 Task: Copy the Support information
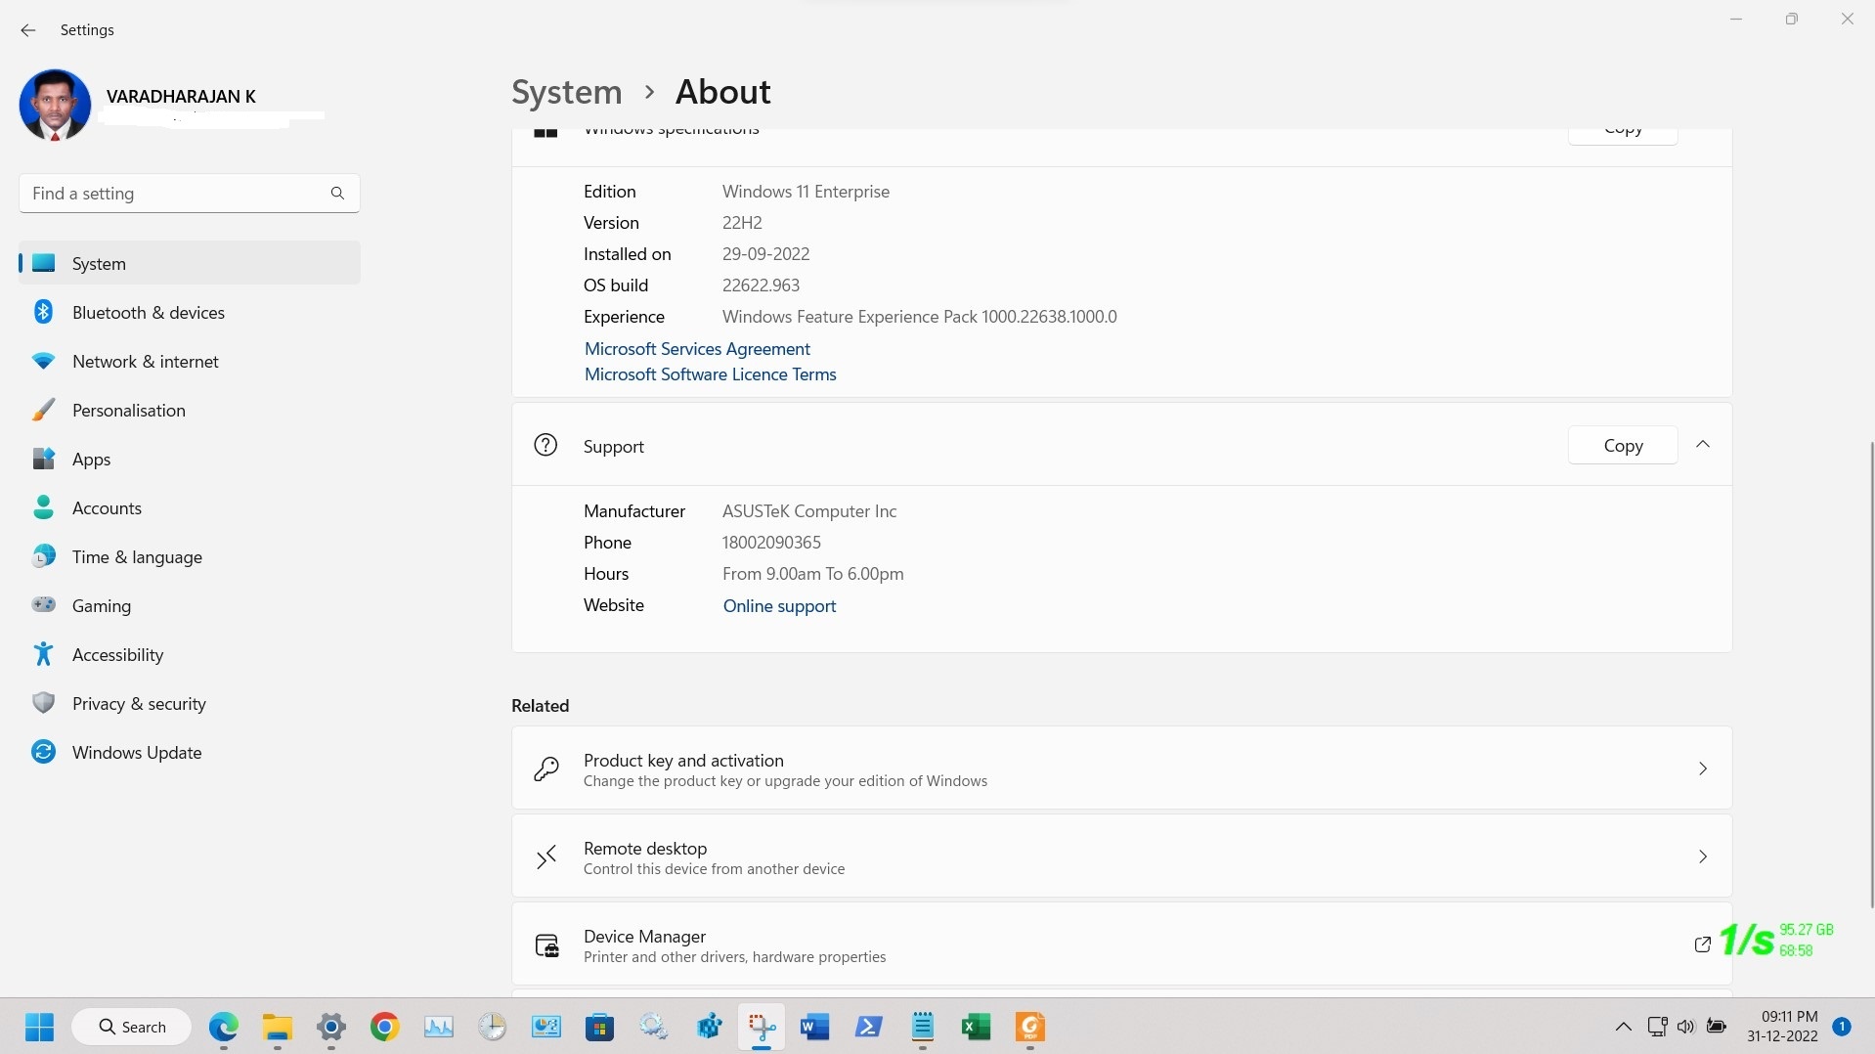[1623, 445]
